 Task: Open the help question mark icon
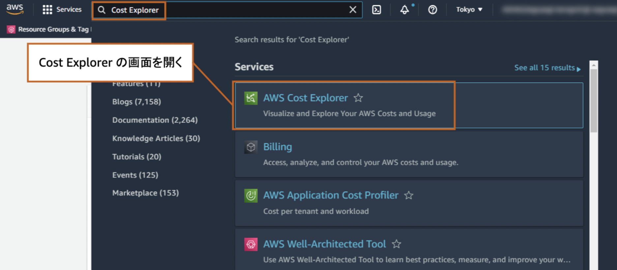[432, 10]
